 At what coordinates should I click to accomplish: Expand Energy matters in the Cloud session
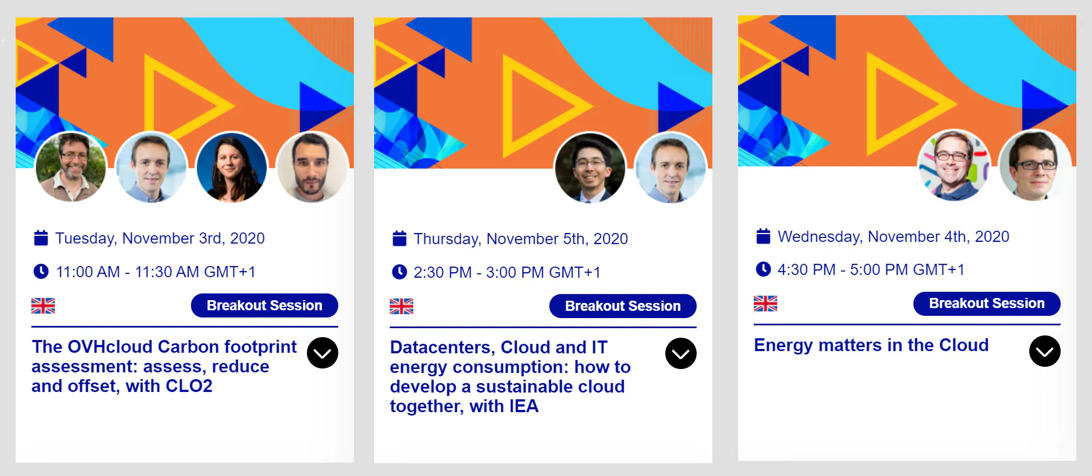1045,351
